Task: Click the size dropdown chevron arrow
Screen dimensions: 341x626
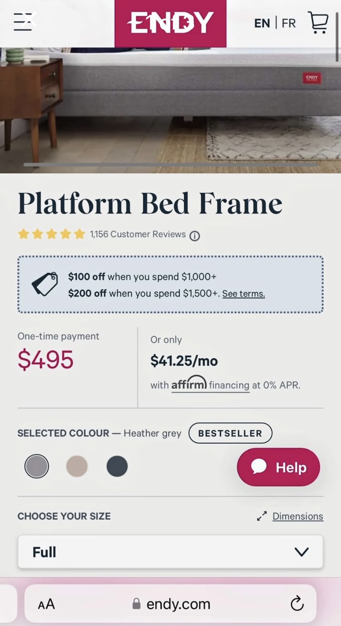Action: [301, 552]
